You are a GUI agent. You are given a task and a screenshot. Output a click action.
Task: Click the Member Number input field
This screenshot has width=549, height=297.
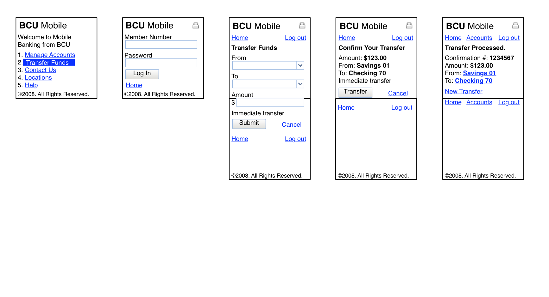coord(161,45)
